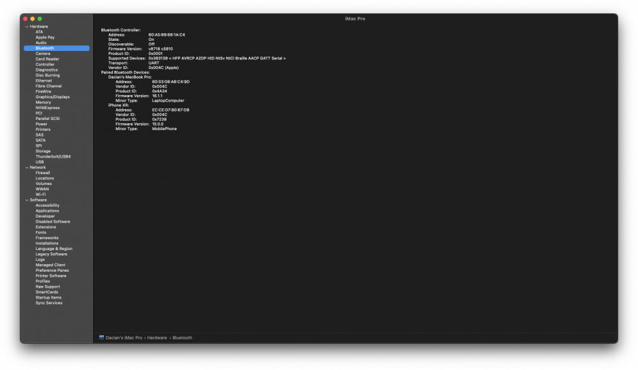Image resolution: width=638 pixels, height=370 pixels.
Task: View the Diagnostics section
Action: pyautogui.click(x=47, y=70)
